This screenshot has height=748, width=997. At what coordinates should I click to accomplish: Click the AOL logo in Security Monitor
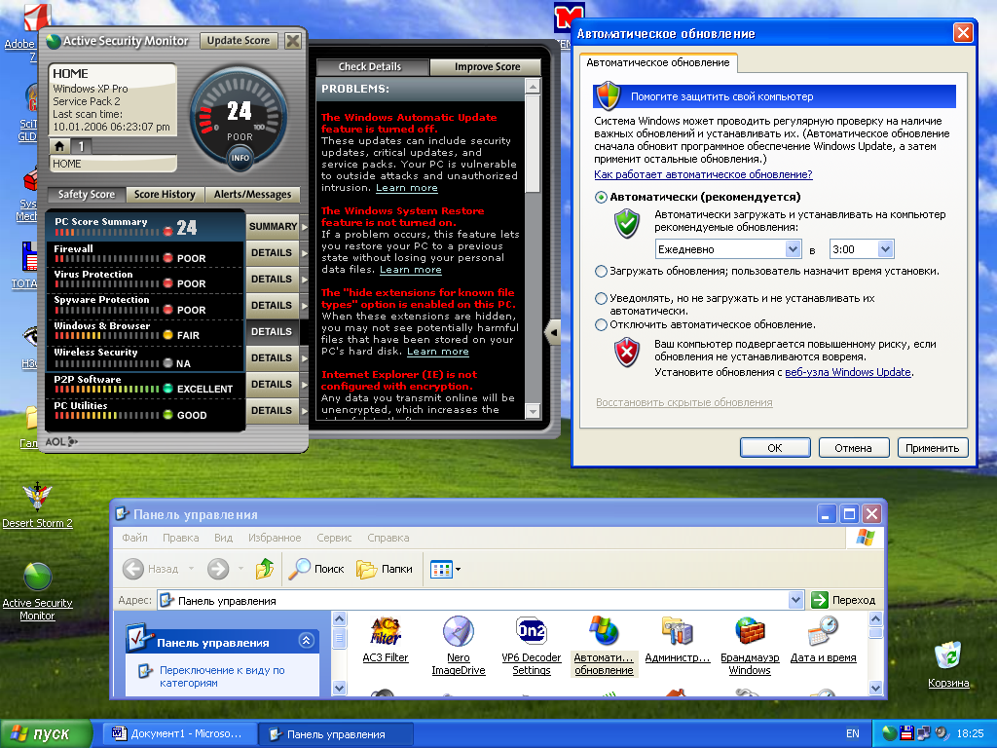(61, 441)
